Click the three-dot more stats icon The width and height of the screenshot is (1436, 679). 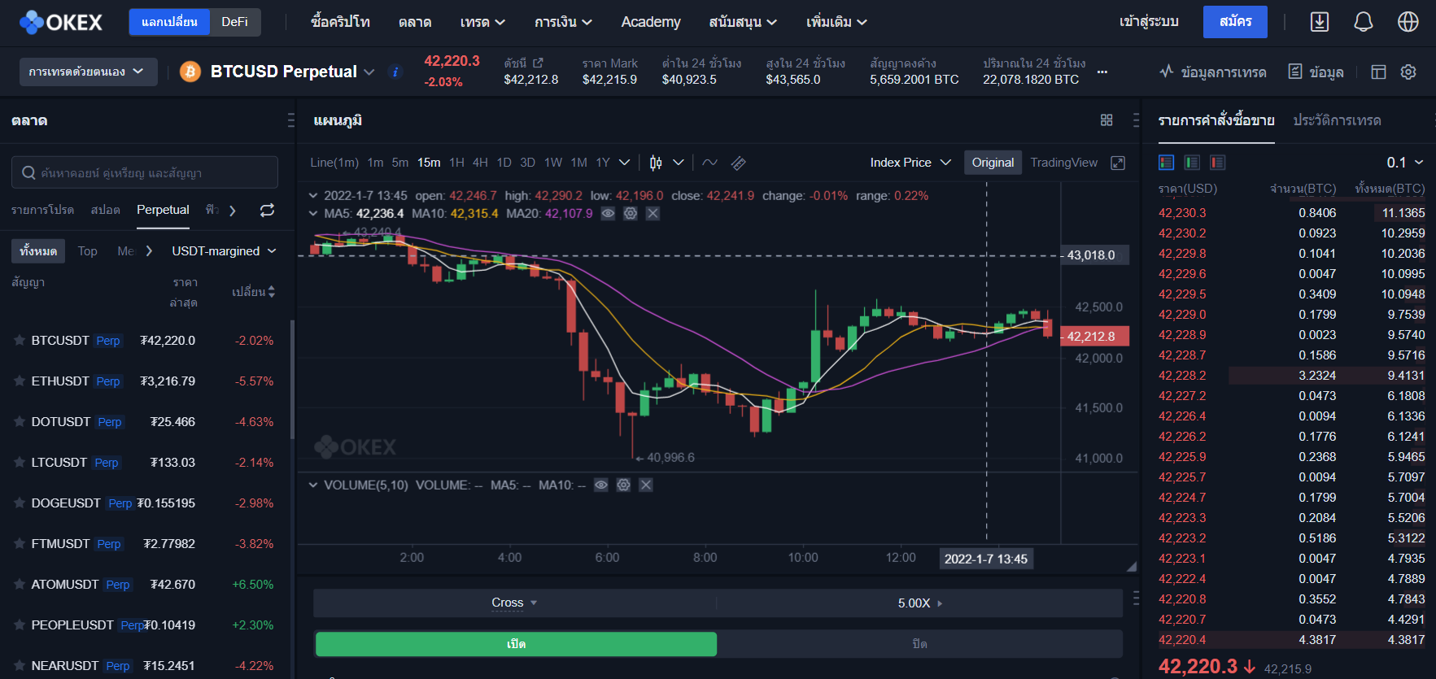pyautogui.click(x=1102, y=72)
